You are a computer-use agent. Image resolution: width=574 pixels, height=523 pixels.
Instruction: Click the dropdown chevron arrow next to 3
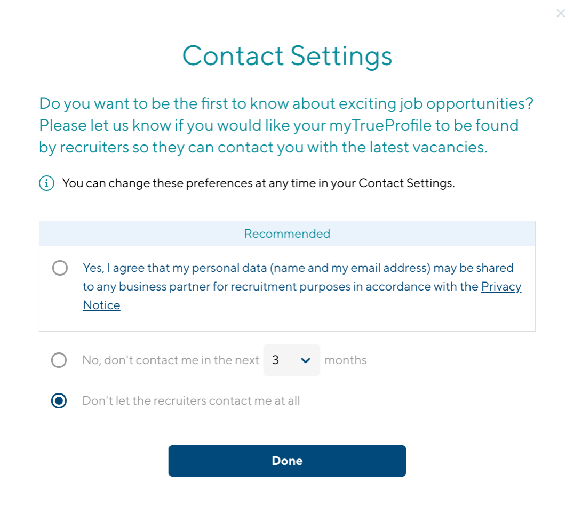306,360
